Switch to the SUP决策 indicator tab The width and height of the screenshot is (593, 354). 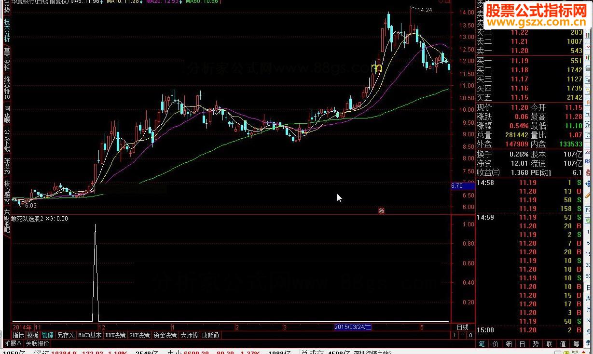tap(140, 335)
